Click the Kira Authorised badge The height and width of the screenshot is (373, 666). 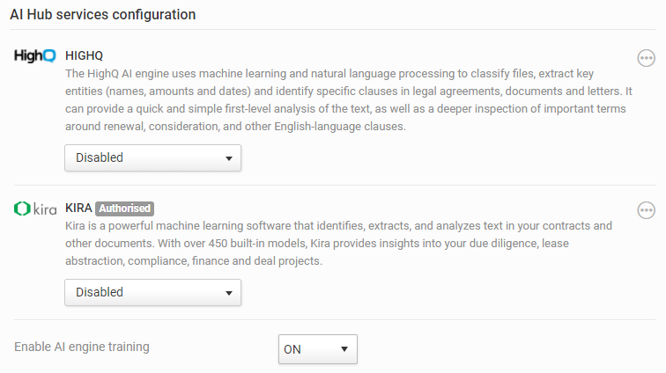124,208
